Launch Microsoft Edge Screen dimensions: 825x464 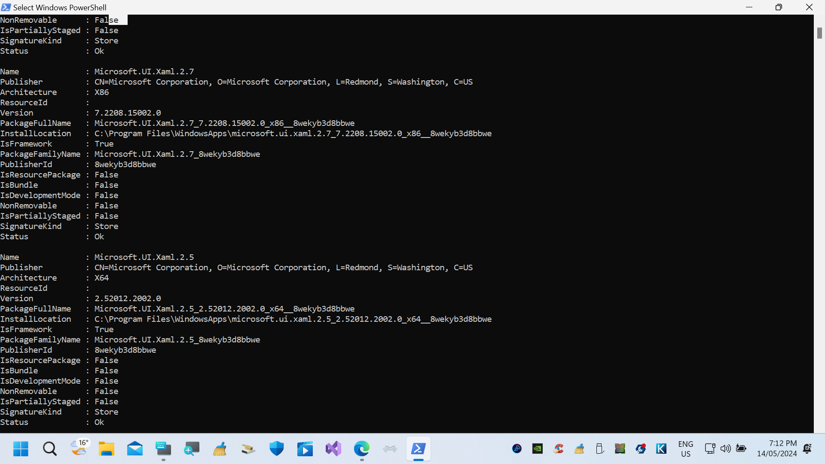coord(362,449)
